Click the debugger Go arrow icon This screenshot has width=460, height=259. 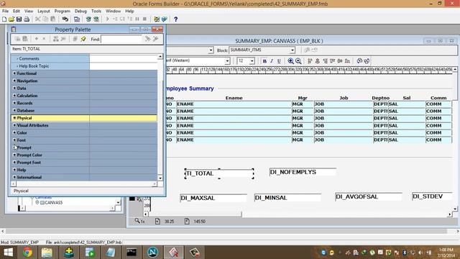pyautogui.click(x=107, y=19)
